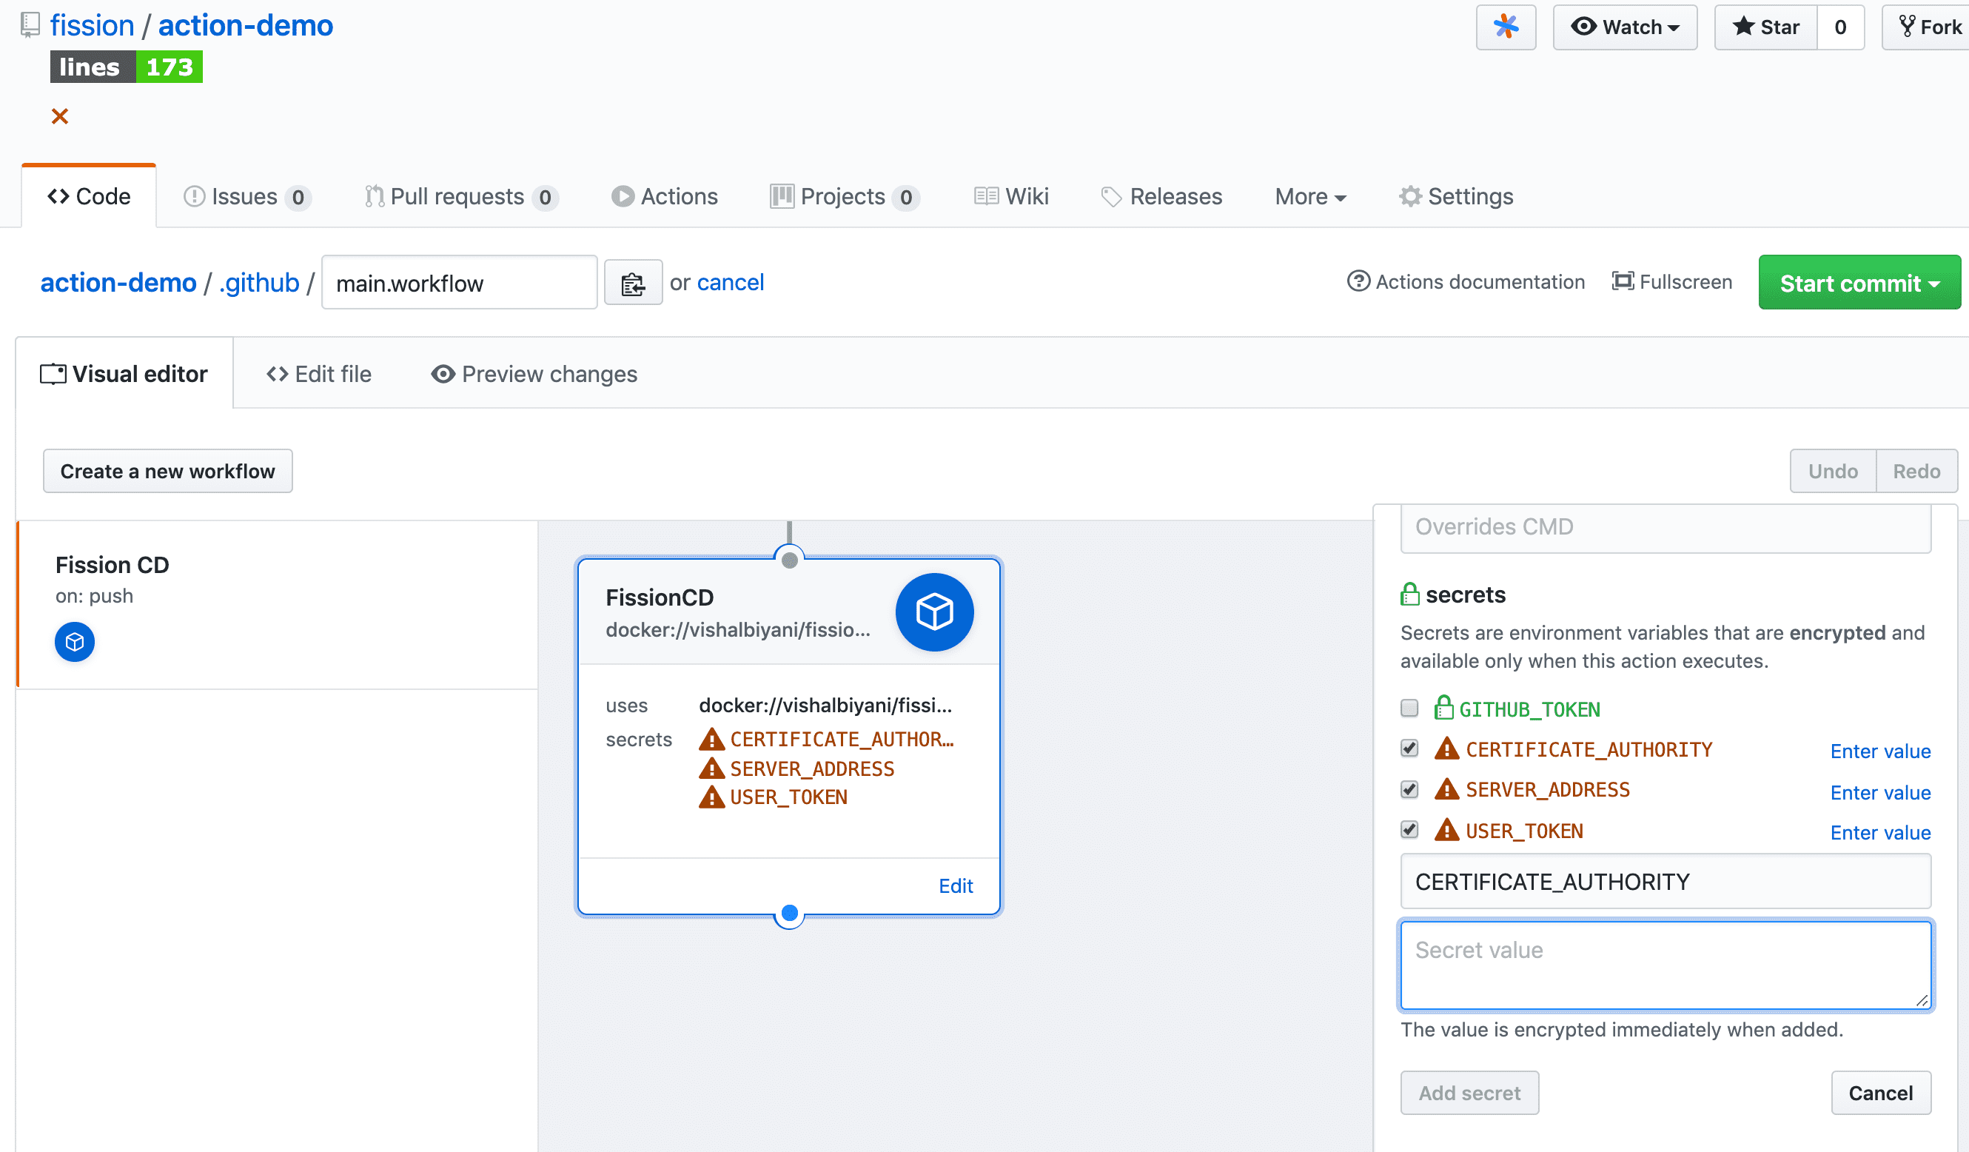Screen dimensions: 1969x1152
Task: Click Create a new workflow
Action: (167, 470)
